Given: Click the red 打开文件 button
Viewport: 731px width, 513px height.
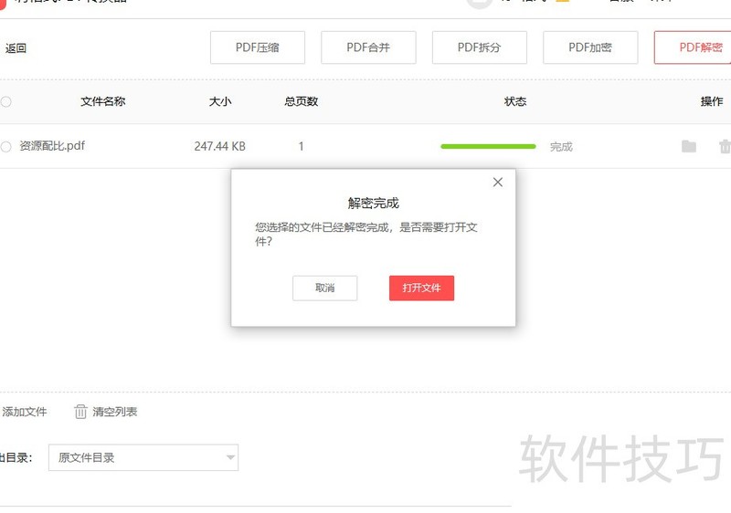Looking at the screenshot, I should click(x=421, y=288).
